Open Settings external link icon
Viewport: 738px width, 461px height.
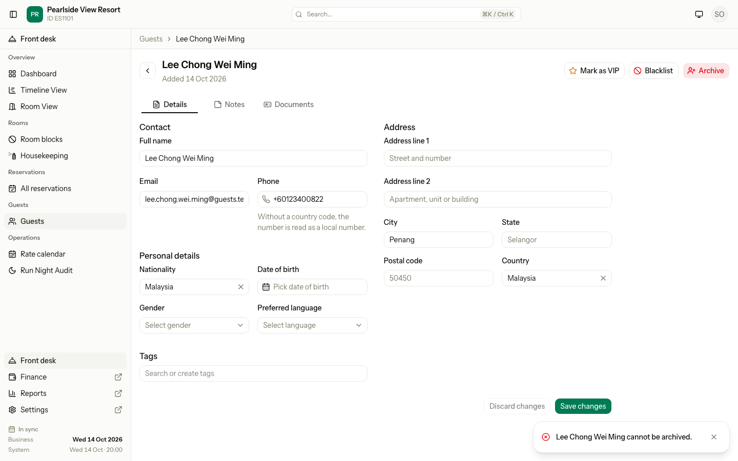point(118,410)
